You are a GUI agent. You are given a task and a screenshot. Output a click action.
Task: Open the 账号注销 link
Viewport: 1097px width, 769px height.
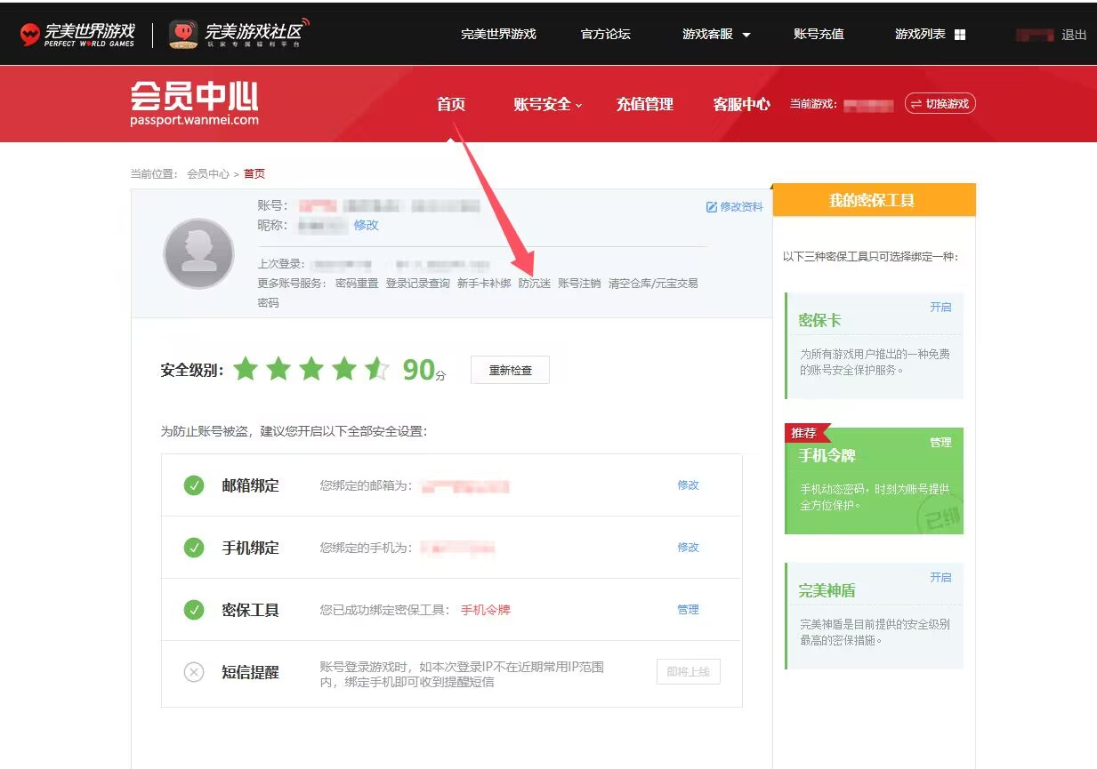(579, 284)
